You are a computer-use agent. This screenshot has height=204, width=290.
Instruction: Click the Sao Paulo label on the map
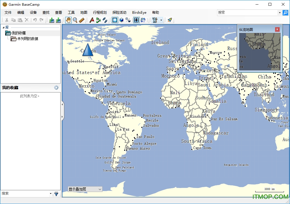point(145,136)
